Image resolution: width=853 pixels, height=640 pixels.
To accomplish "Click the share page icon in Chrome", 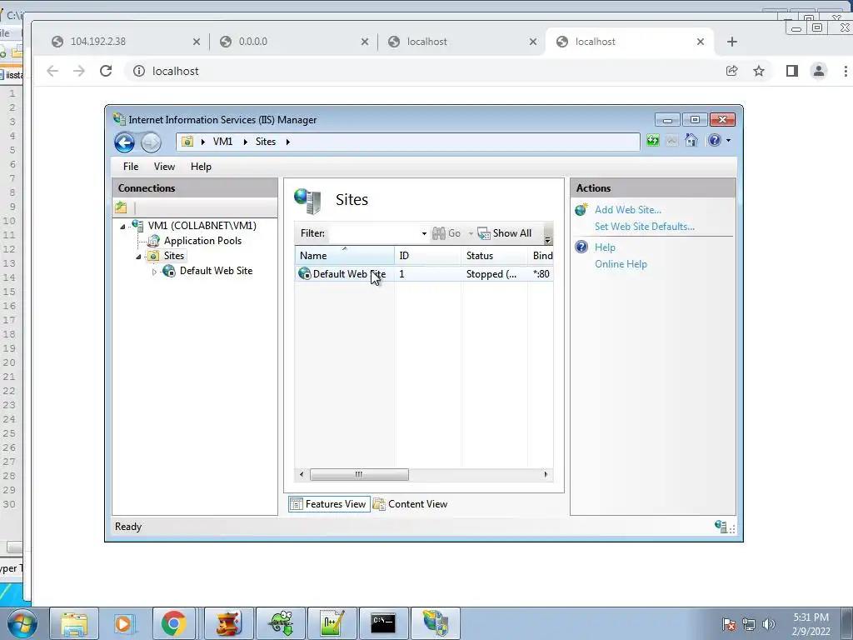I will 731,71.
